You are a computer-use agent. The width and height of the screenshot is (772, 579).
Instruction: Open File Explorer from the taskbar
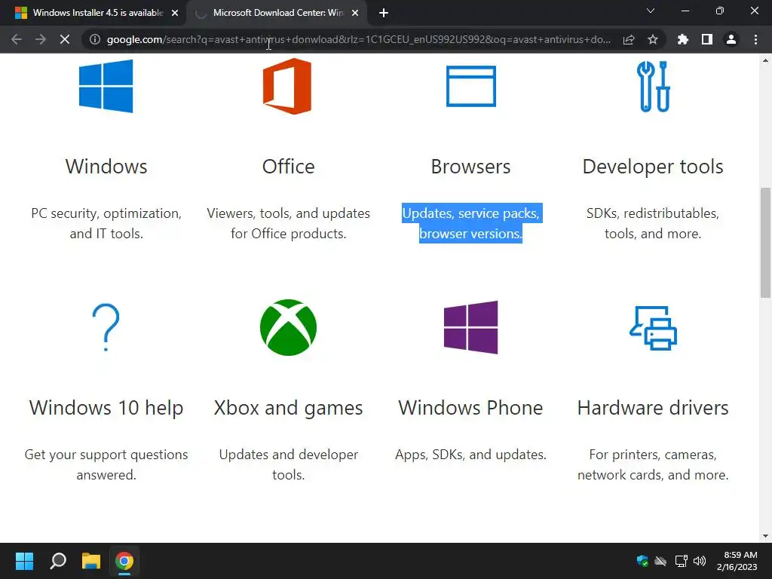click(x=91, y=561)
